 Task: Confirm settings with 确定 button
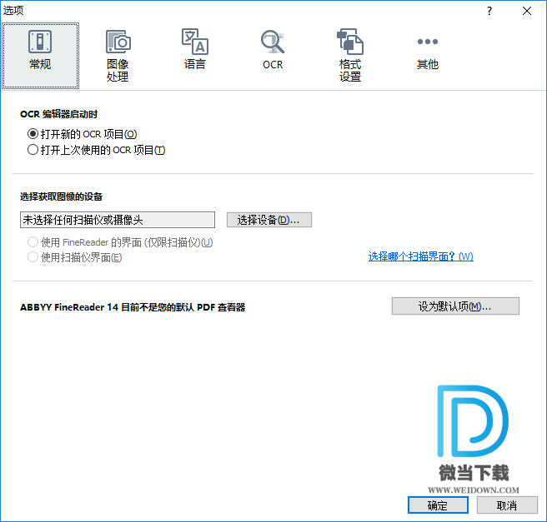pyautogui.click(x=438, y=505)
